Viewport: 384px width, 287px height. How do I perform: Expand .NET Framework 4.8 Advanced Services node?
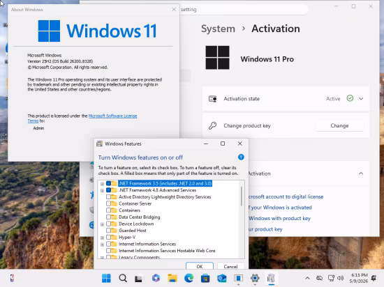102,190
